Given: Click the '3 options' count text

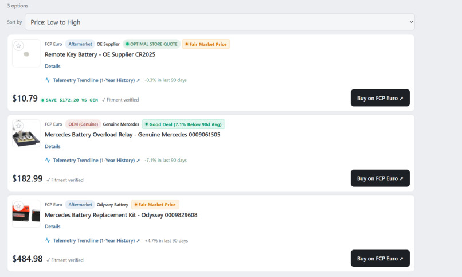Looking at the screenshot, I should [18, 6].
